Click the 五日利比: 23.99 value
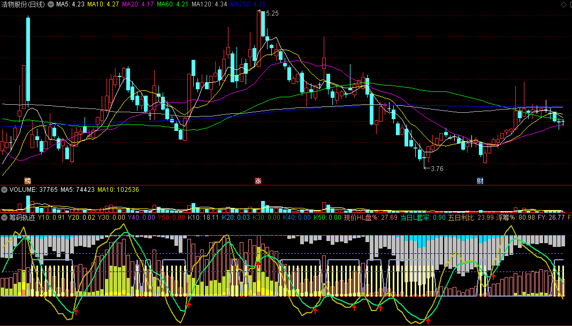572x326 pixels. [x=471, y=218]
